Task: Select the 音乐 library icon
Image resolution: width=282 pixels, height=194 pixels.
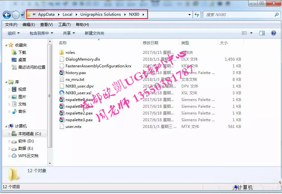Action: point(14,111)
